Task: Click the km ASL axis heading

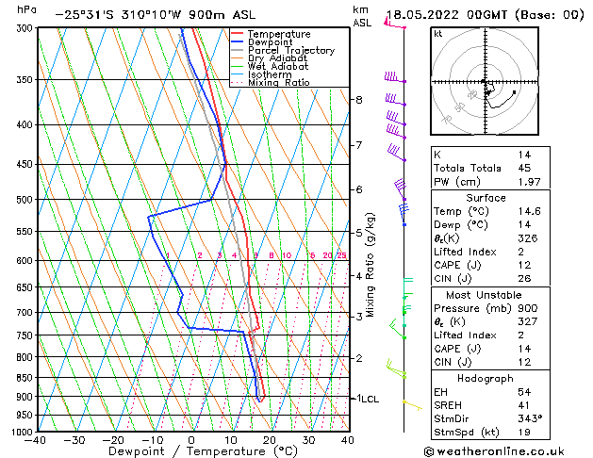Action: tap(361, 16)
